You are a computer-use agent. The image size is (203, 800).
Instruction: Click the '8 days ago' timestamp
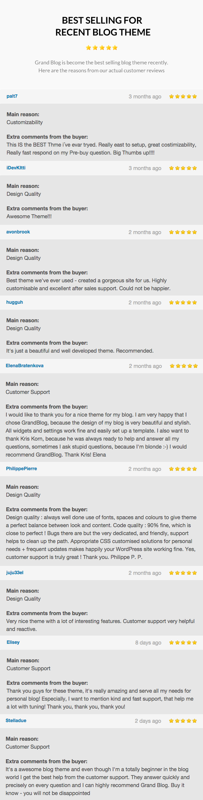click(148, 643)
